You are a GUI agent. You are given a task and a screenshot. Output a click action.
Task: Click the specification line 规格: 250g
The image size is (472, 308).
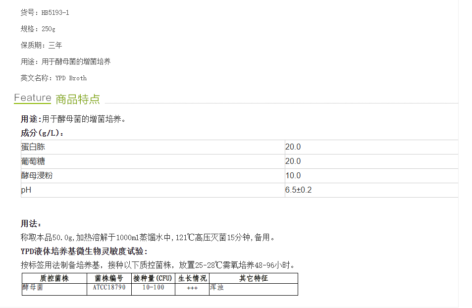coord(38,29)
